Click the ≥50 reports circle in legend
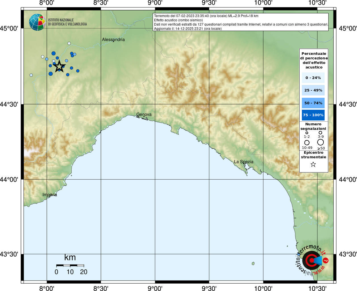357x291 pixels. tap(321, 142)
